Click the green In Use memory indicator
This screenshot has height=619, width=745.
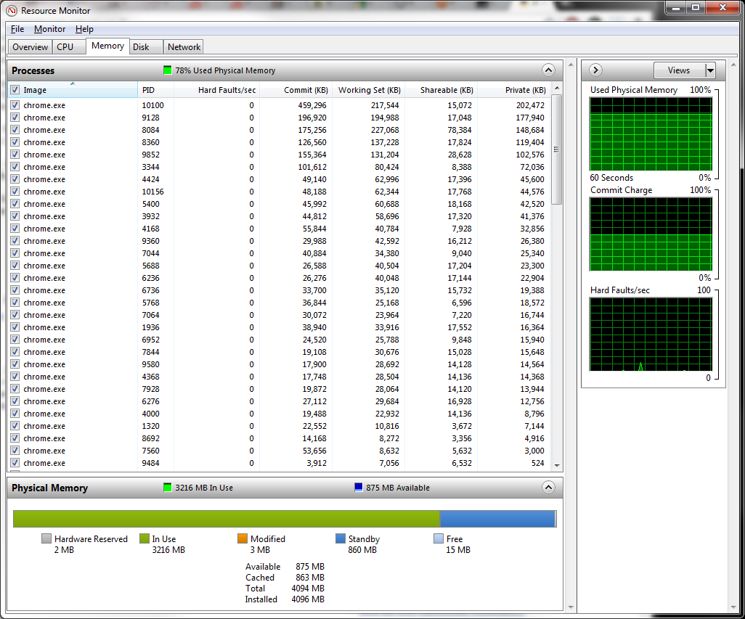[168, 488]
